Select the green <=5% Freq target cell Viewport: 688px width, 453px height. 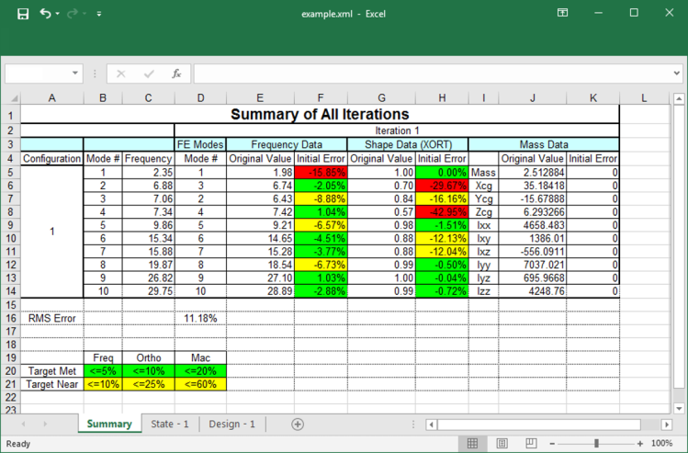coord(103,371)
